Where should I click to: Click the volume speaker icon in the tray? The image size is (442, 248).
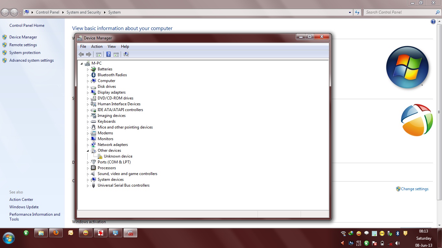(397, 243)
